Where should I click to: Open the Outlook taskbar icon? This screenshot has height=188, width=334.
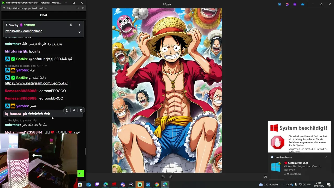click(88, 185)
